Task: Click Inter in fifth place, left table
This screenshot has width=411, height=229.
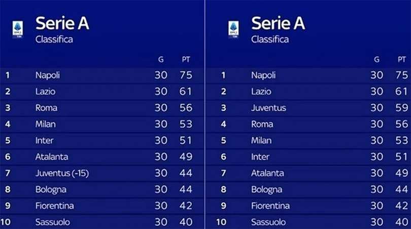Action: (44, 140)
